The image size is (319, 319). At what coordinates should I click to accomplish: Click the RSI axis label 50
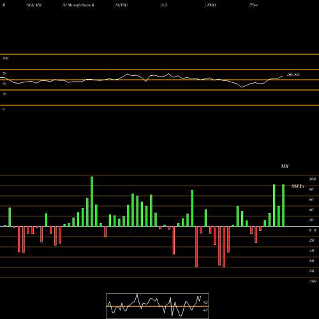tap(4, 84)
